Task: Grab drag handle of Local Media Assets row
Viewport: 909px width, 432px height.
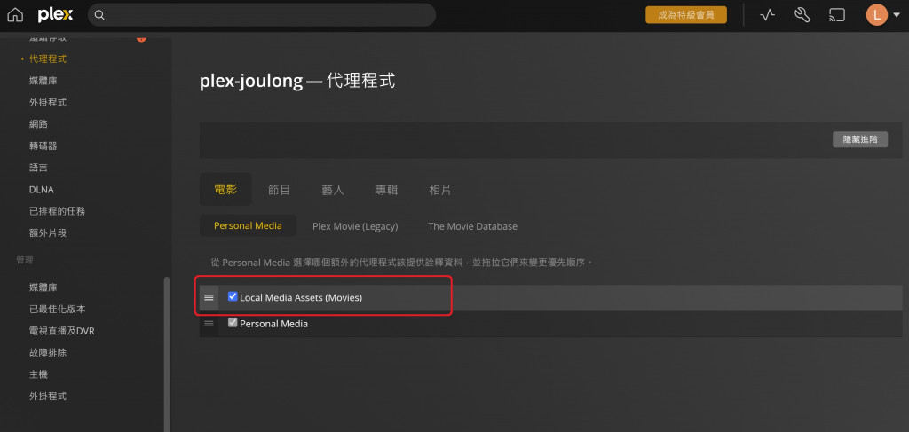Action: [x=209, y=298]
